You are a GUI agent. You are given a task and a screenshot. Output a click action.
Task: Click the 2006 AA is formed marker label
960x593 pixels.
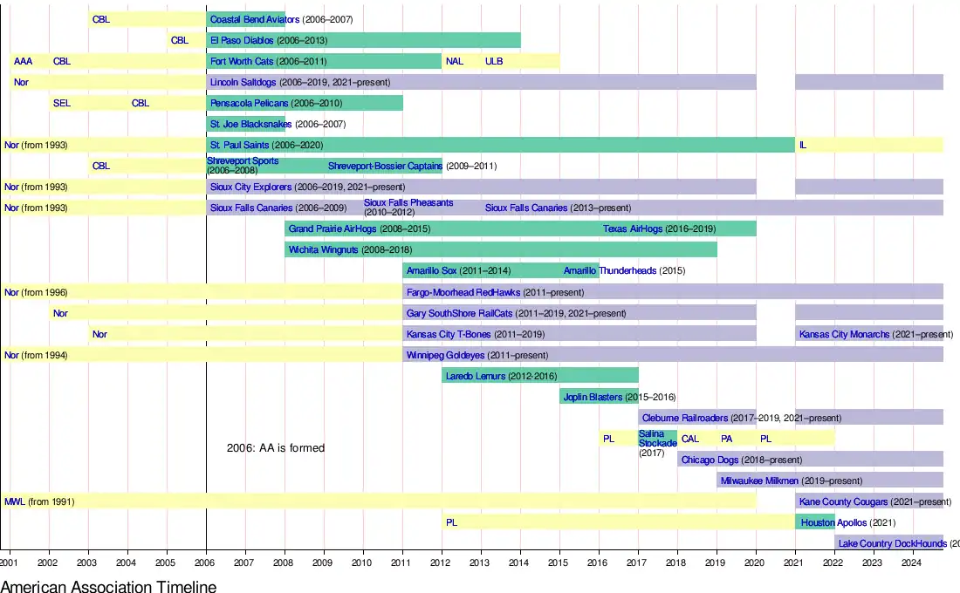click(x=275, y=448)
